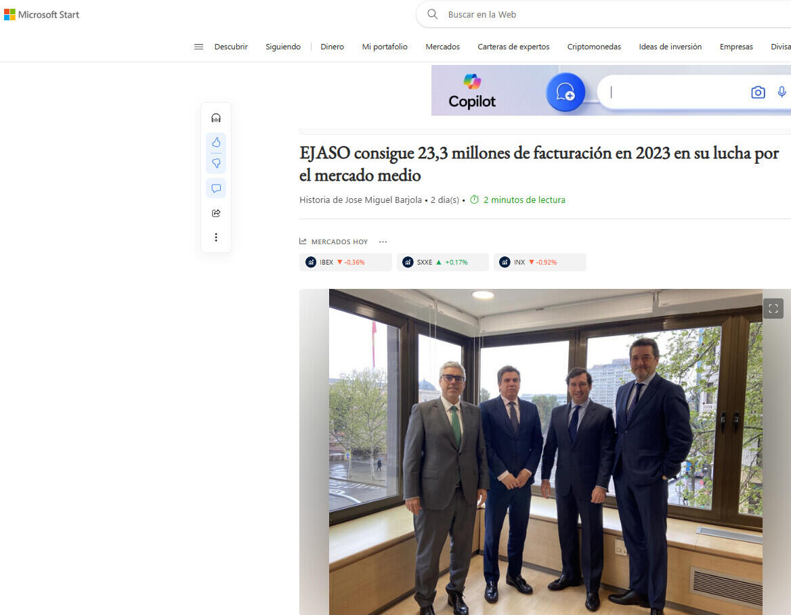791x615 pixels.
Task: Open the Mercados Hoy ellipsis menu
Action: pos(383,242)
